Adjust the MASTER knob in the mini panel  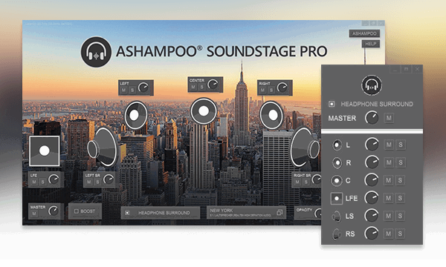click(372, 117)
